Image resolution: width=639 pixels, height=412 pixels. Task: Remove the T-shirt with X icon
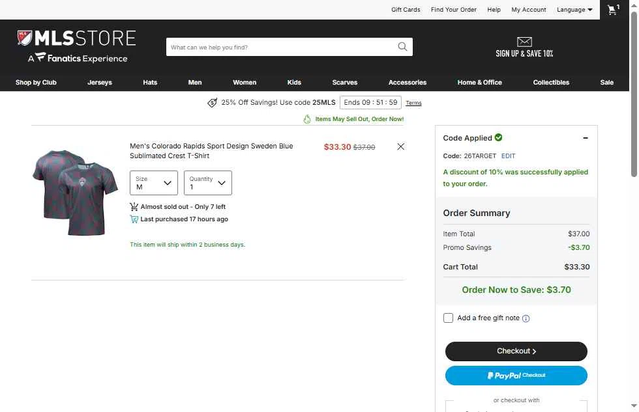click(x=400, y=147)
